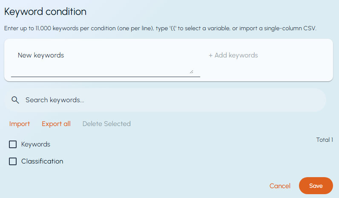Focus the Search keywords field
The height and width of the screenshot is (198, 339).
click(165, 100)
